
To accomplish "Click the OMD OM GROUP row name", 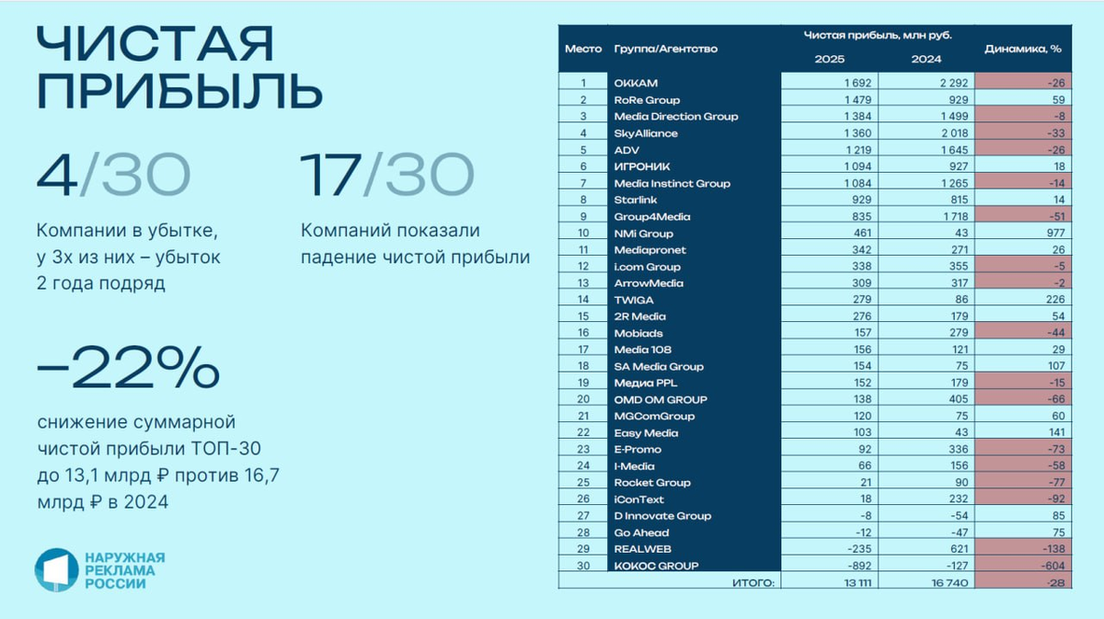I will coord(661,399).
